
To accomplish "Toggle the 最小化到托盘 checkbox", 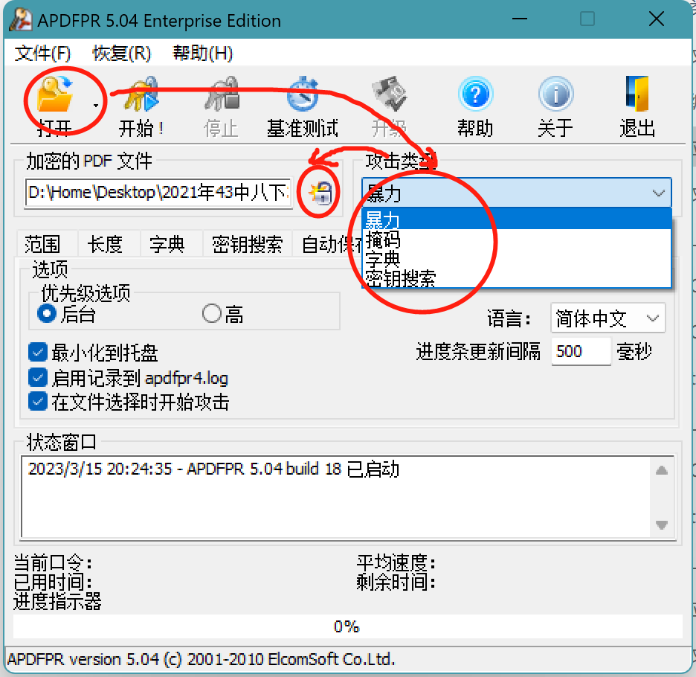I will [38, 353].
